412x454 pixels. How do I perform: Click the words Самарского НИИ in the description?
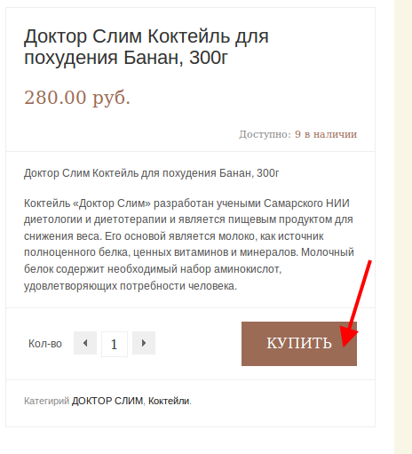[306, 203]
